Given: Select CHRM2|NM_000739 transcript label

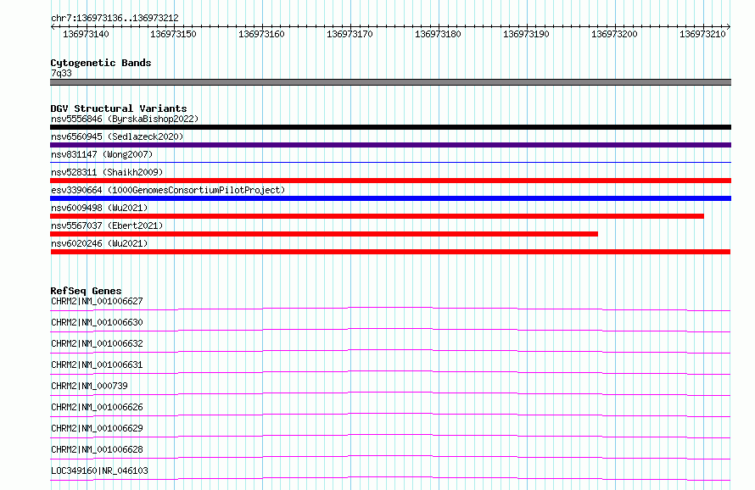Looking at the screenshot, I should (89, 386).
